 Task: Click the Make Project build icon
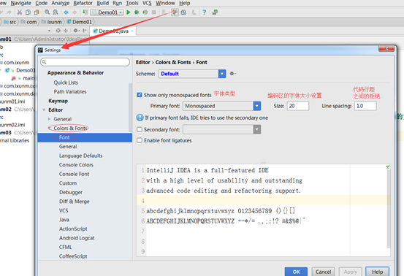85,12
